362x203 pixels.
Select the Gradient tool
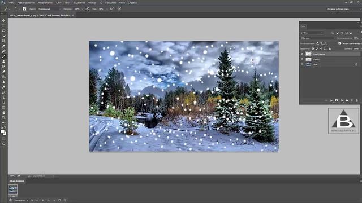point(3,77)
